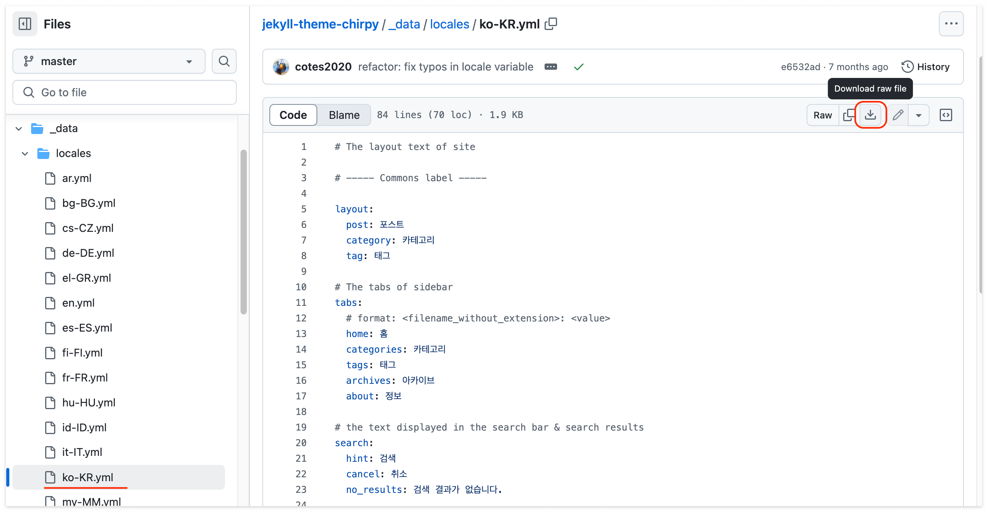Image resolution: width=988 pixels, height=512 pixels.
Task: Collapse the file tree side panel
Action: [25, 24]
